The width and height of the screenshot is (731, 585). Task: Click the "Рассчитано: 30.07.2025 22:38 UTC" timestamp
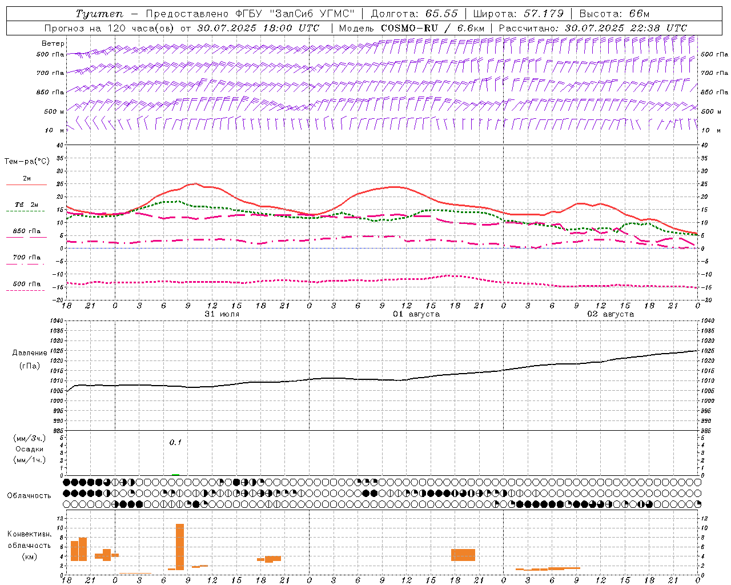(x=593, y=28)
